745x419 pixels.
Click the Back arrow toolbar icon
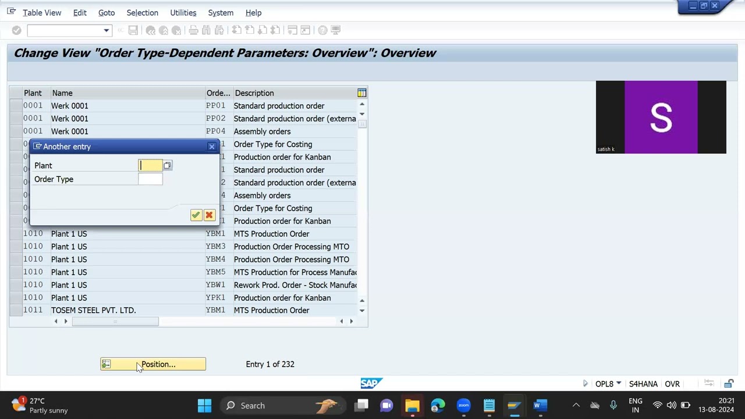151,30
